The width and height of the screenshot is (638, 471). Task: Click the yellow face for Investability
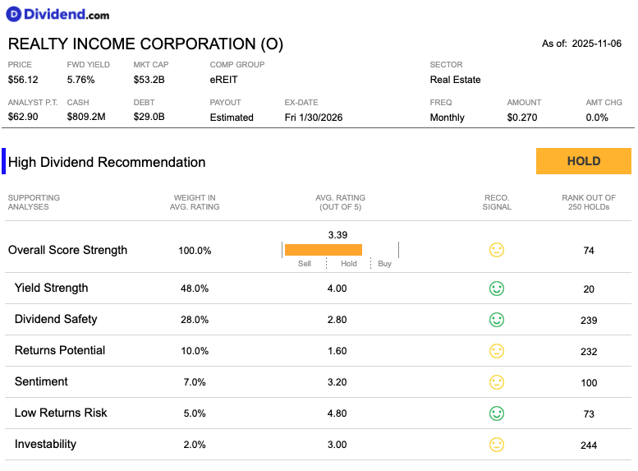click(x=497, y=445)
